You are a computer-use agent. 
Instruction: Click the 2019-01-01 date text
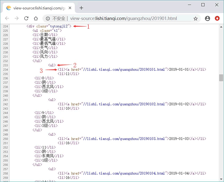tap(179, 69)
